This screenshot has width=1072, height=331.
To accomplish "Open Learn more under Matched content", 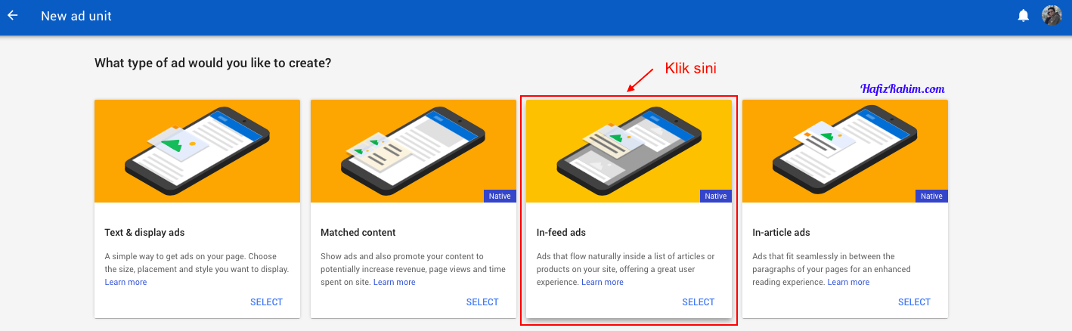I will coord(394,283).
